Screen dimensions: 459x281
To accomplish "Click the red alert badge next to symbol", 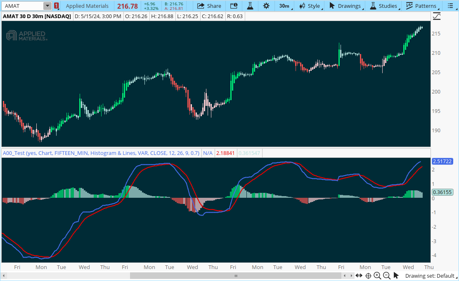I will pyautogui.click(x=56, y=6).
